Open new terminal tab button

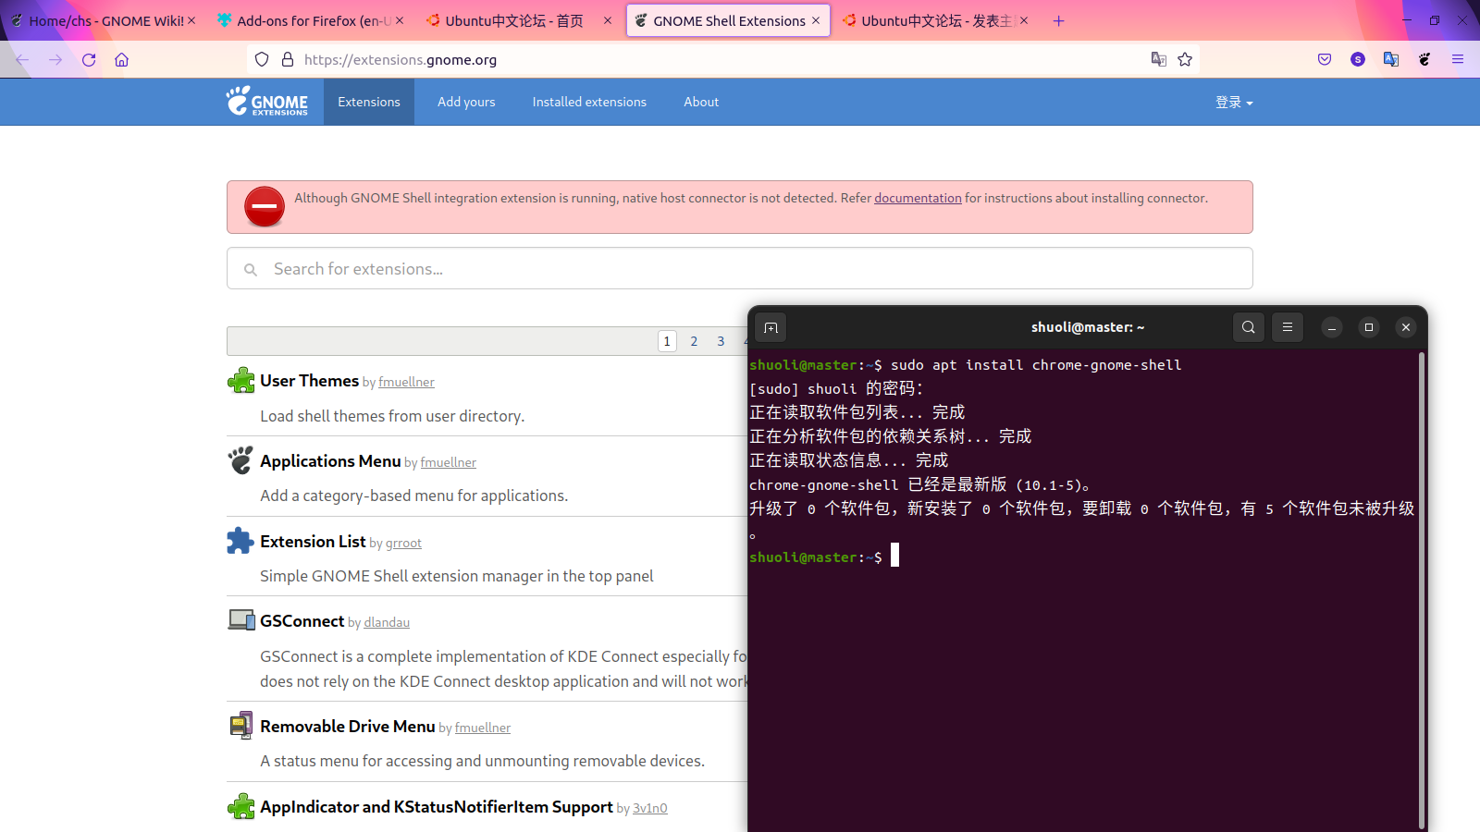click(771, 327)
